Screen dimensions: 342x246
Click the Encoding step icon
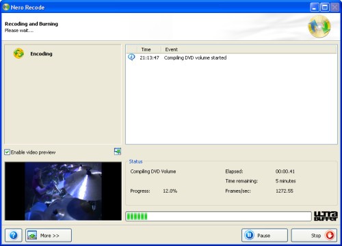[x=18, y=53]
